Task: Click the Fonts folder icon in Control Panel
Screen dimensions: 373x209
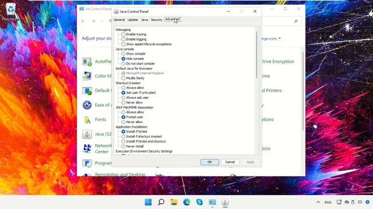Action: [x=87, y=120]
